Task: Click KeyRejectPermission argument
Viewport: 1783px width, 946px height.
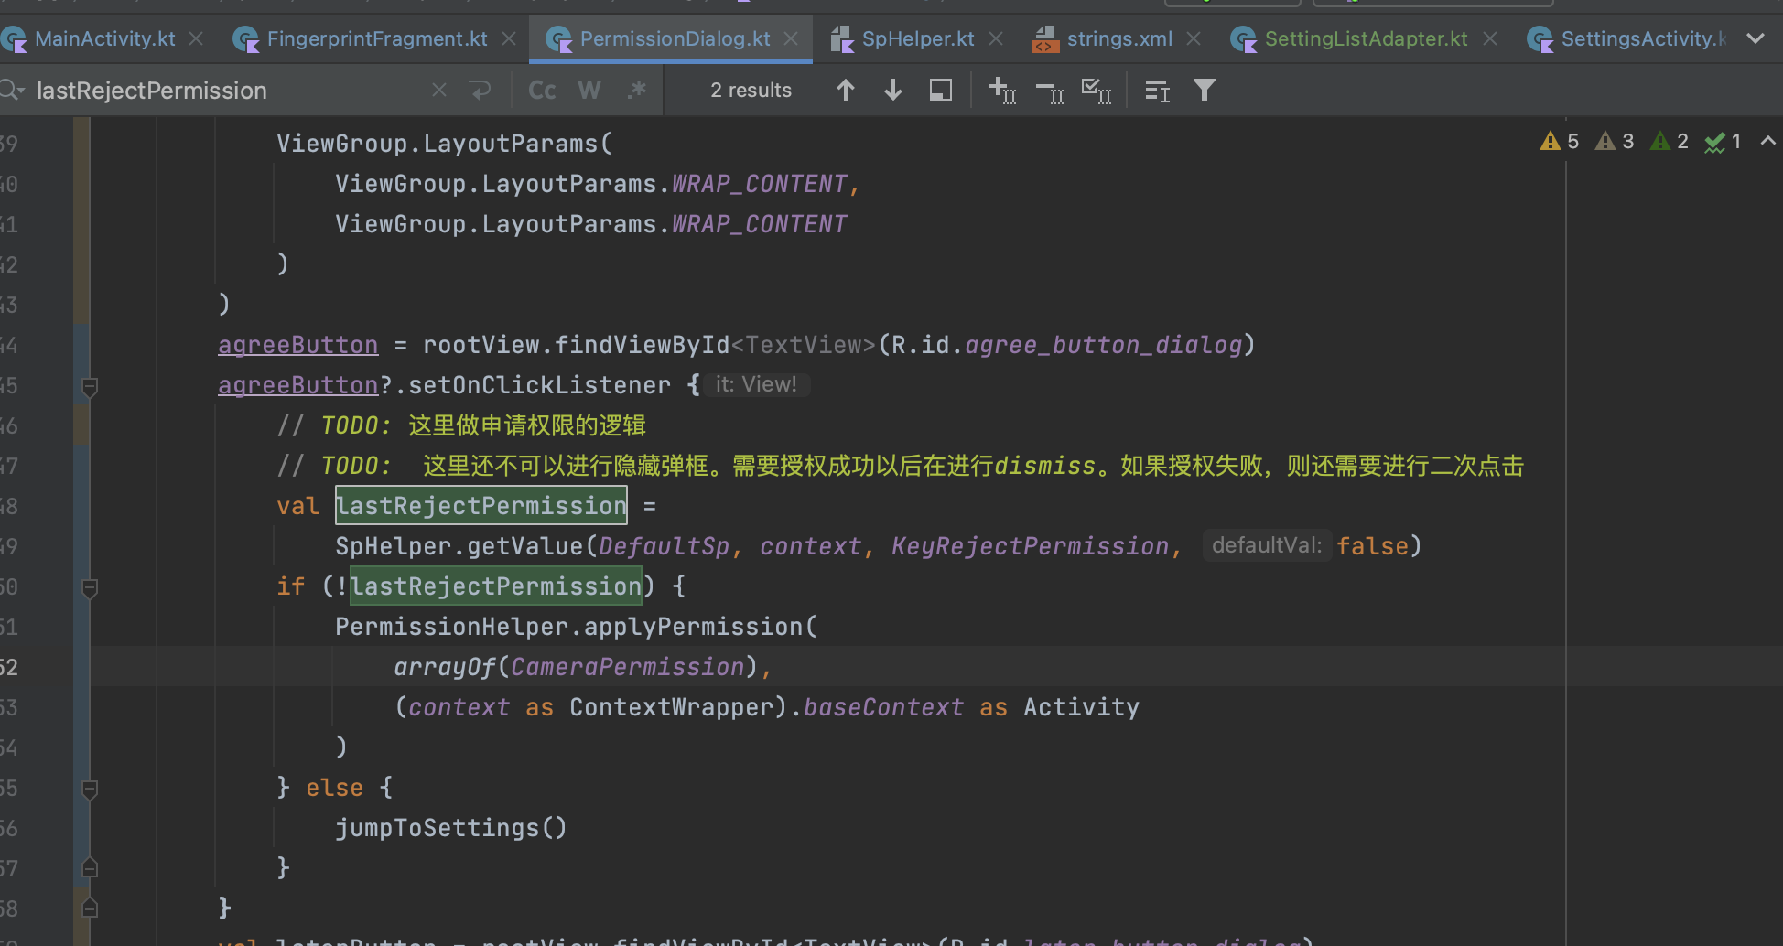Action: pyautogui.click(x=1030, y=546)
